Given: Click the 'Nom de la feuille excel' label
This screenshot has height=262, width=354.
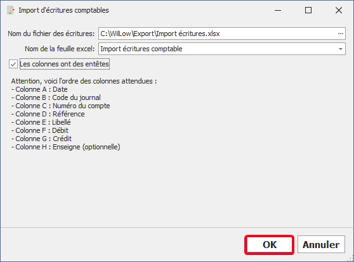Looking at the screenshot, I should (60, 49).
